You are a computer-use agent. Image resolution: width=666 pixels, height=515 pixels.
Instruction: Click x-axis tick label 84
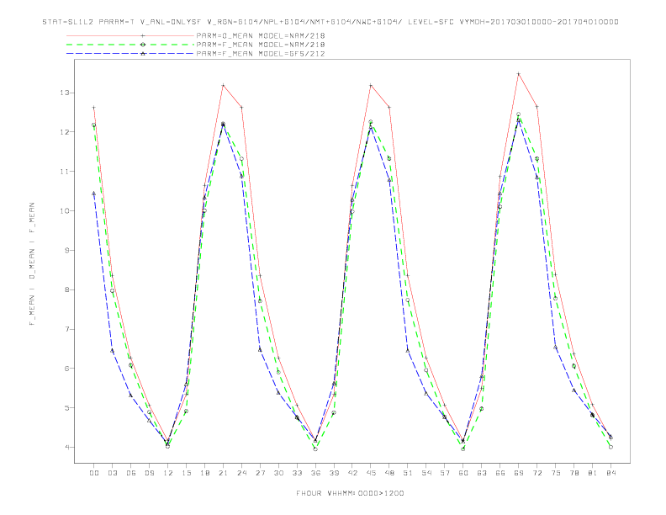coord(611,473)
